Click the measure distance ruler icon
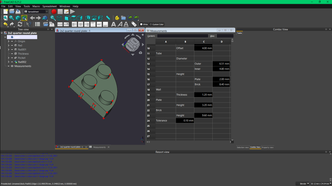The image size is (332, 186). 108,18
